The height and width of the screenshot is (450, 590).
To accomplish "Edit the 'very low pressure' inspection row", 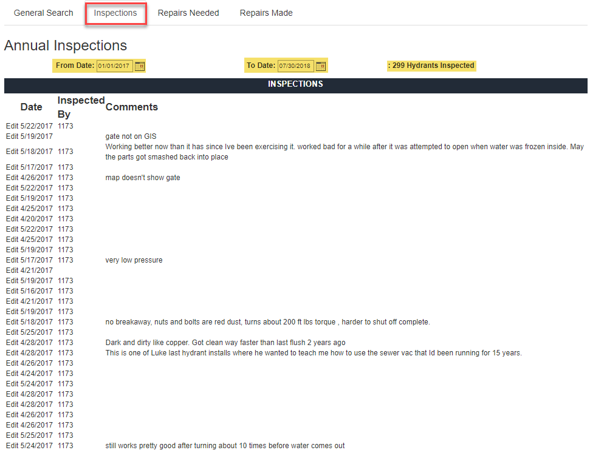I will [12, 260].
